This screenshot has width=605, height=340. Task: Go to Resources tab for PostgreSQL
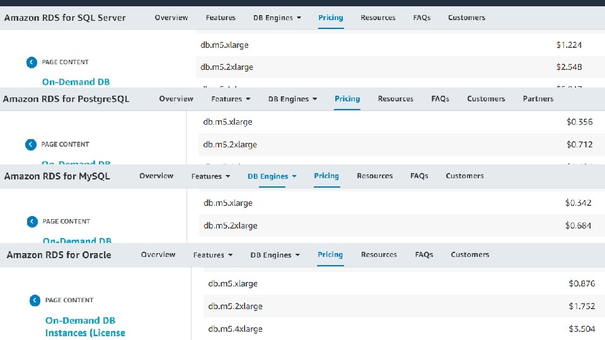[396, 99]
